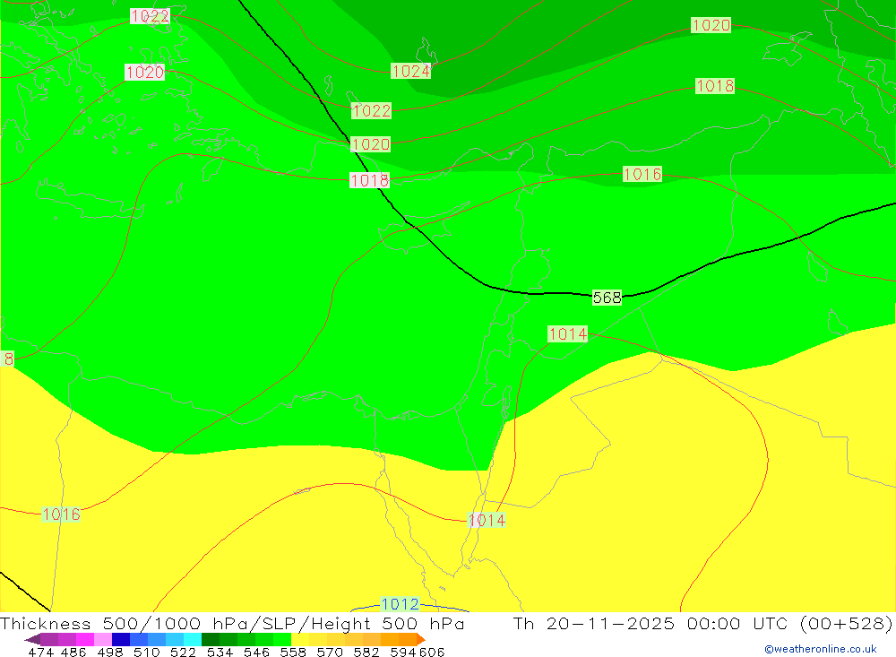Screen dimensions: 896x657
Task: Open the weatheronline.co.uk copyright link
Action: pyautogui.click(x=821, y=649)
